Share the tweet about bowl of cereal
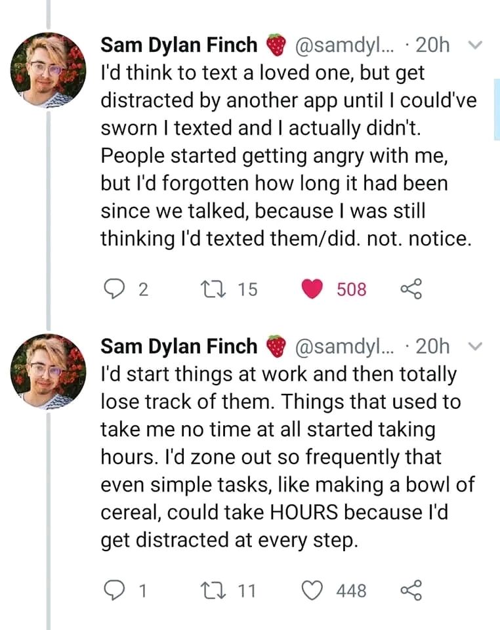 (411, 590)
